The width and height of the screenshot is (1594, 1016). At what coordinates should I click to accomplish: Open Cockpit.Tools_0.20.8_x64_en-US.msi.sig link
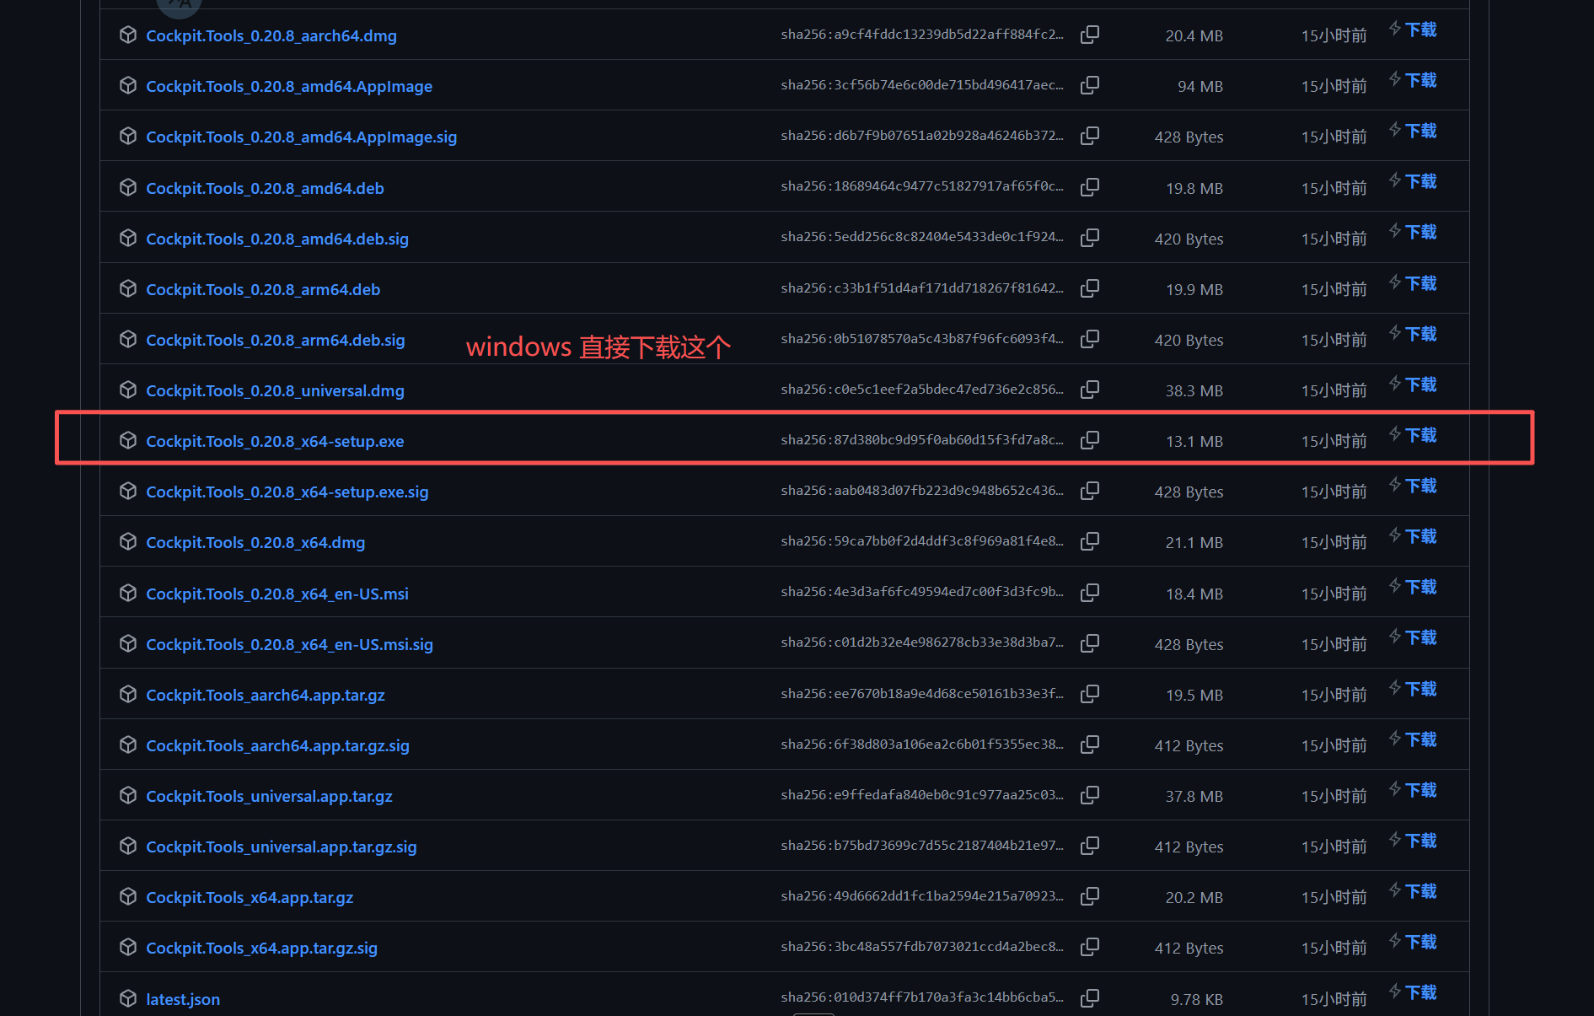290,644
